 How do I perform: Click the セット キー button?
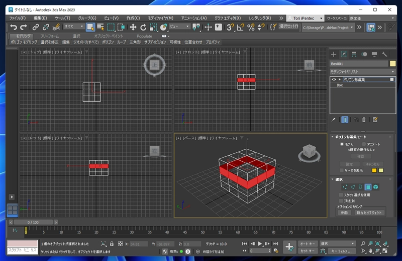point(308,251)
